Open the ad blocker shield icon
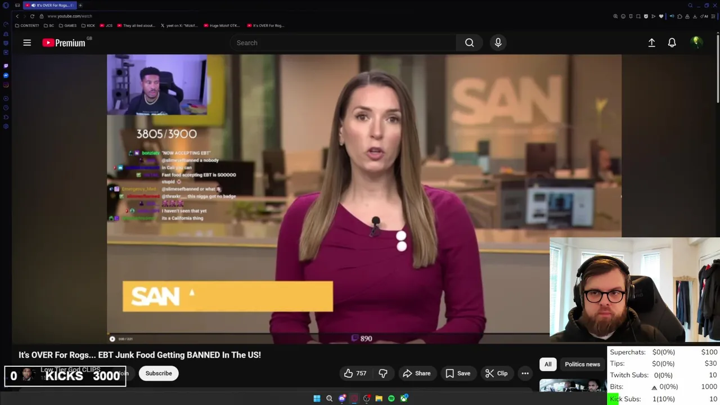The image size is (720, 405). (646, 16)
